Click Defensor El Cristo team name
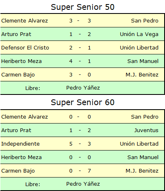165x191 pixels. coord(25,48)
